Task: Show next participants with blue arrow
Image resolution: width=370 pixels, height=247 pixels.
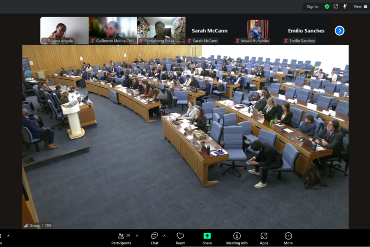Action: (x=339, y=31)
